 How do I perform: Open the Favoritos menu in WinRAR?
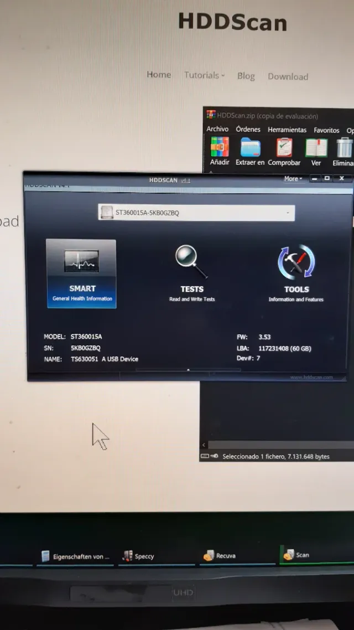pos(326,130)
